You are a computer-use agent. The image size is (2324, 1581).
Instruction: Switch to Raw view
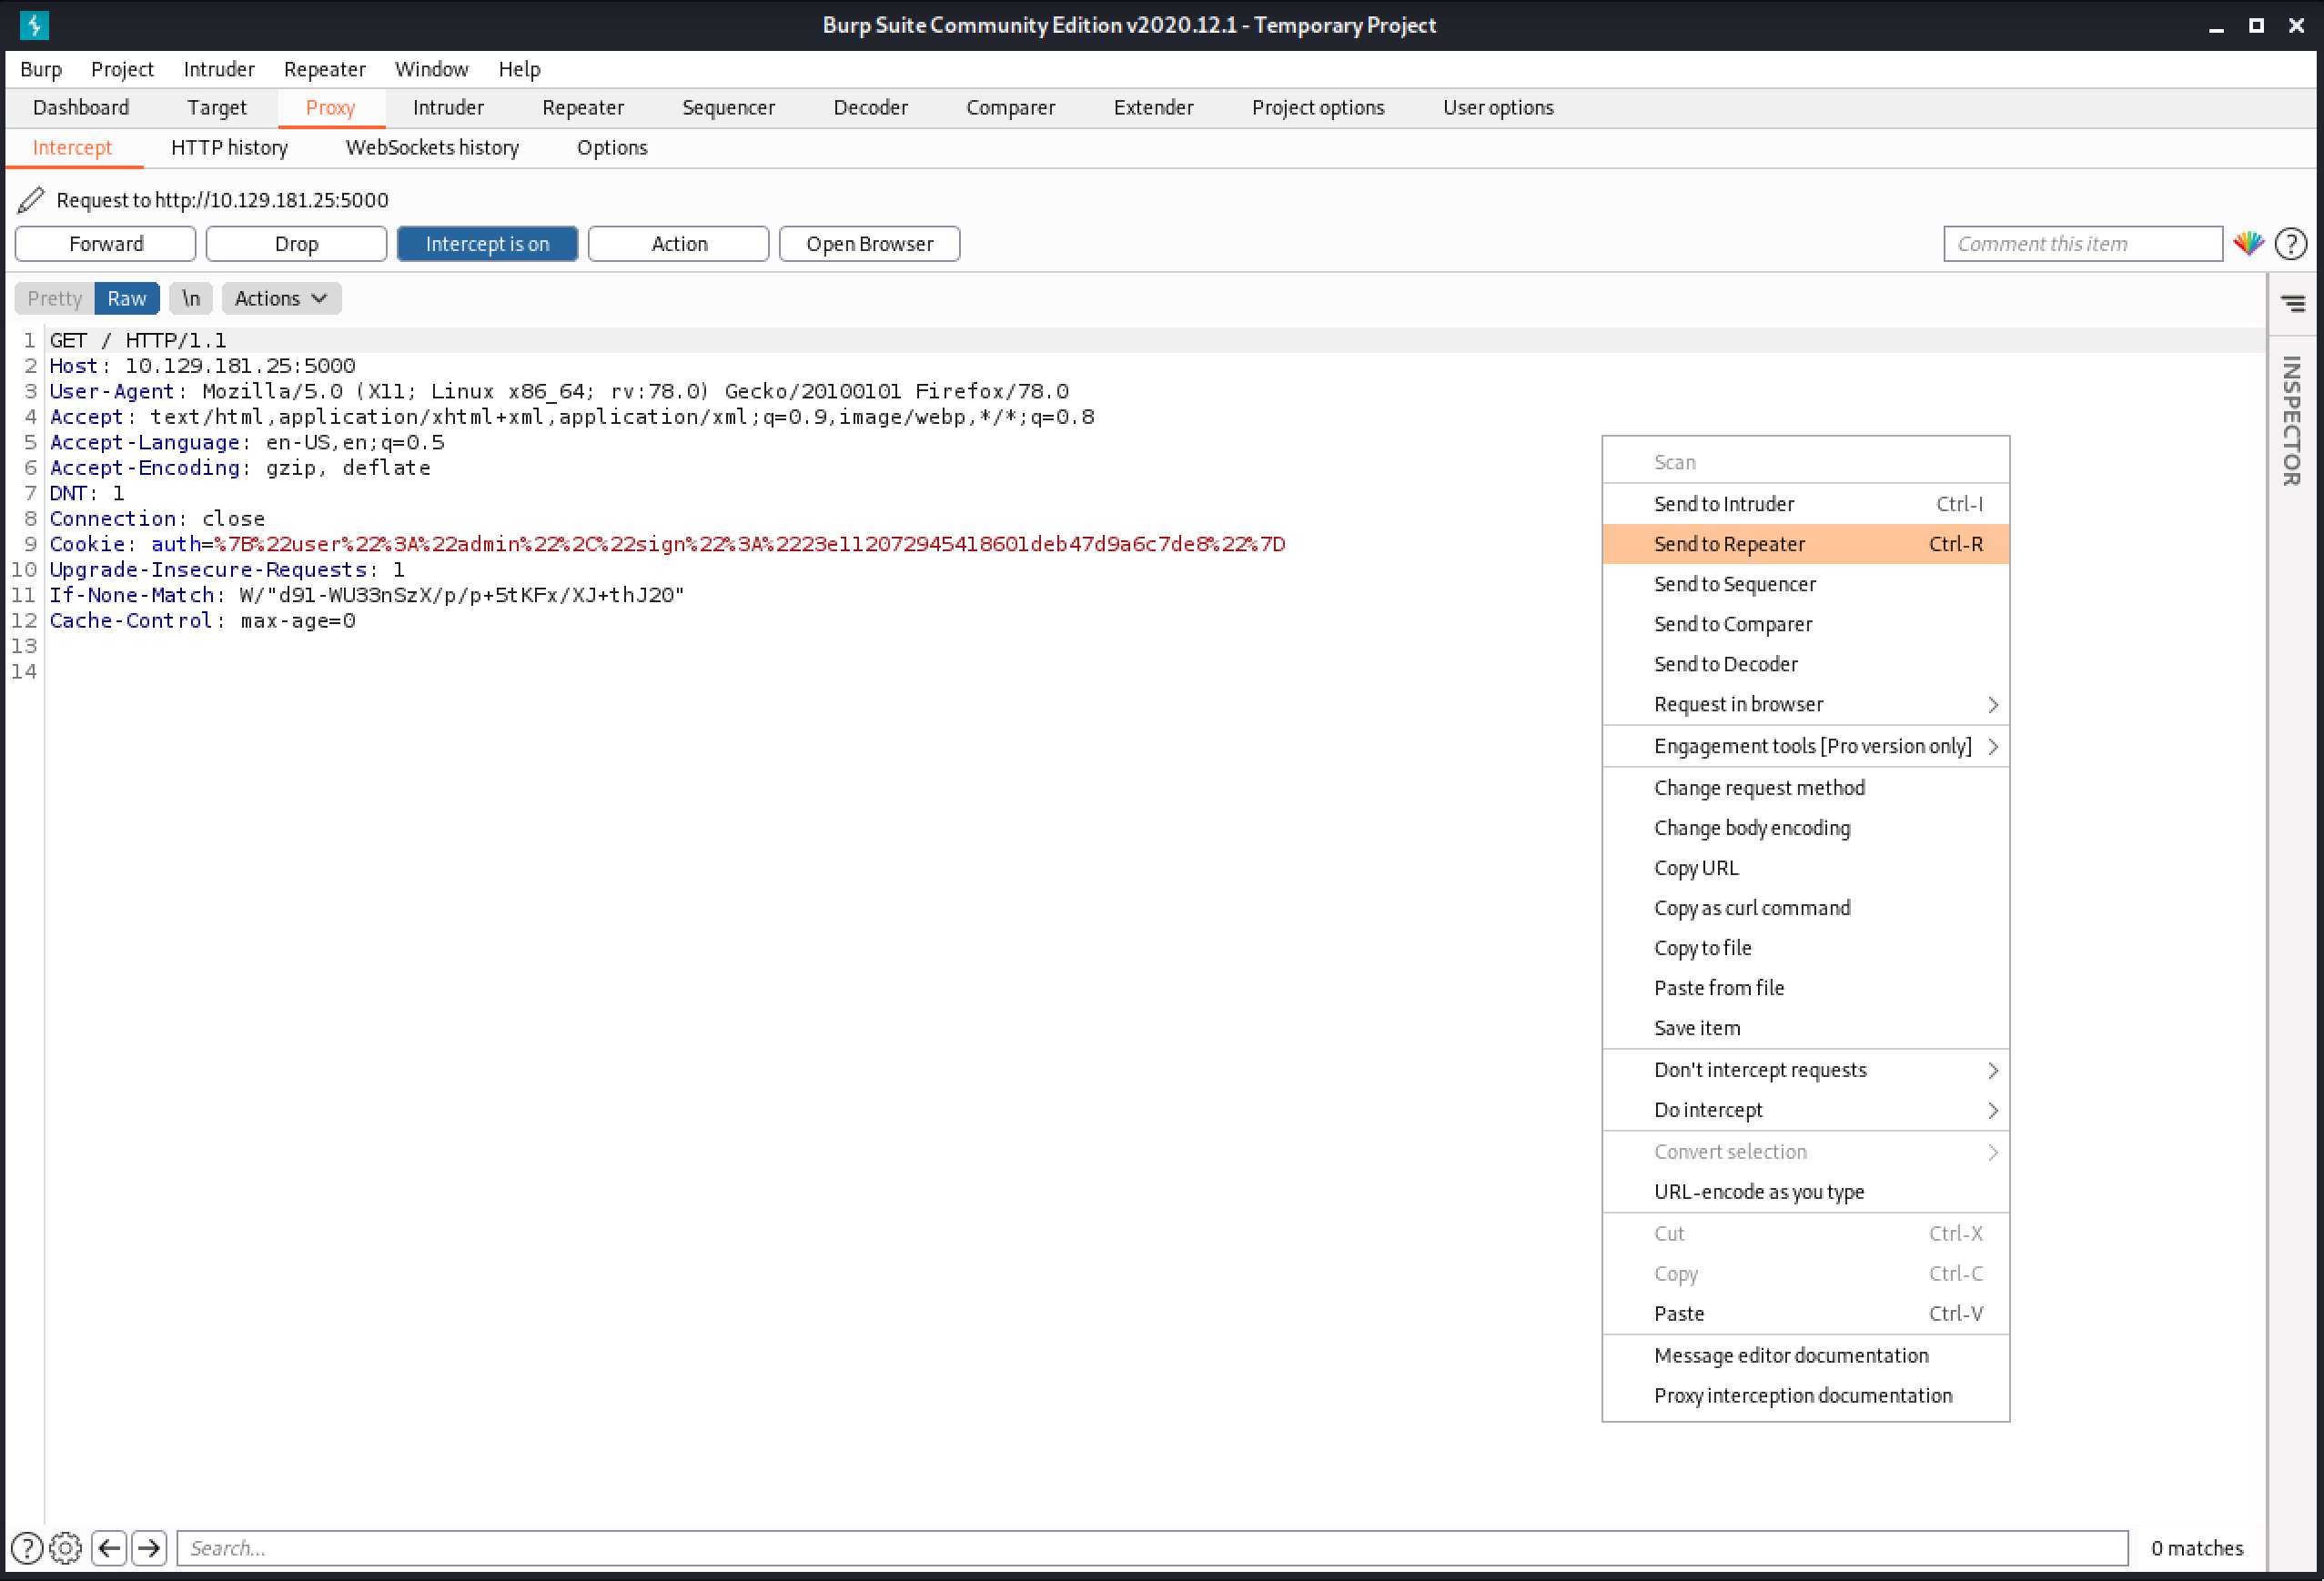(x=127, y=298)
